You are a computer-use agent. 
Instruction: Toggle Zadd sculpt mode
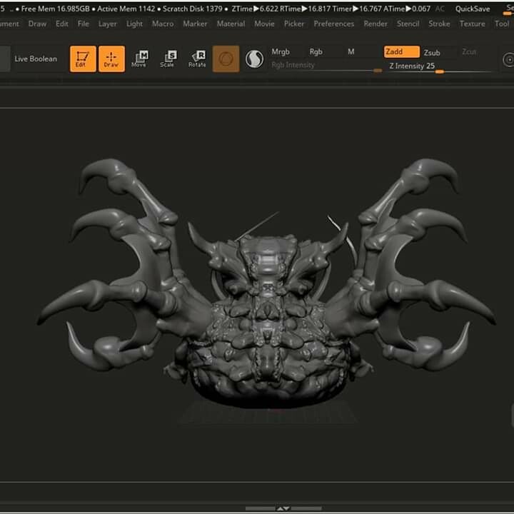(x=400, y=52)
